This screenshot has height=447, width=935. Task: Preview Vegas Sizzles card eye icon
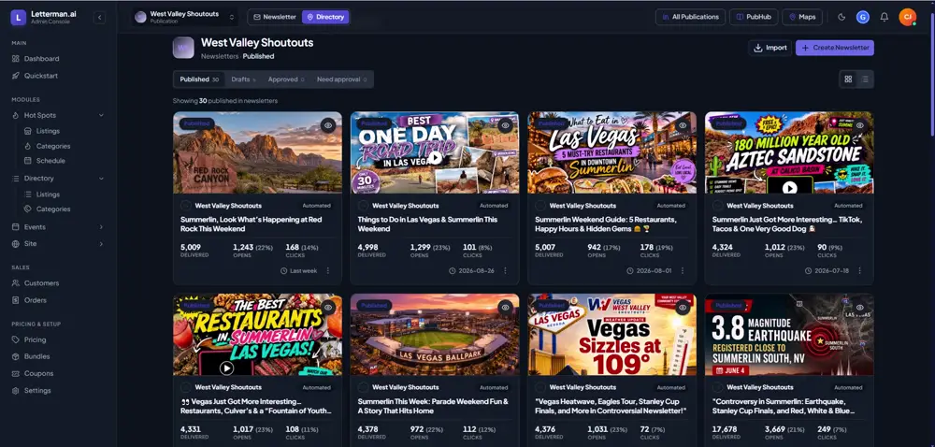(x=683, y=307)
